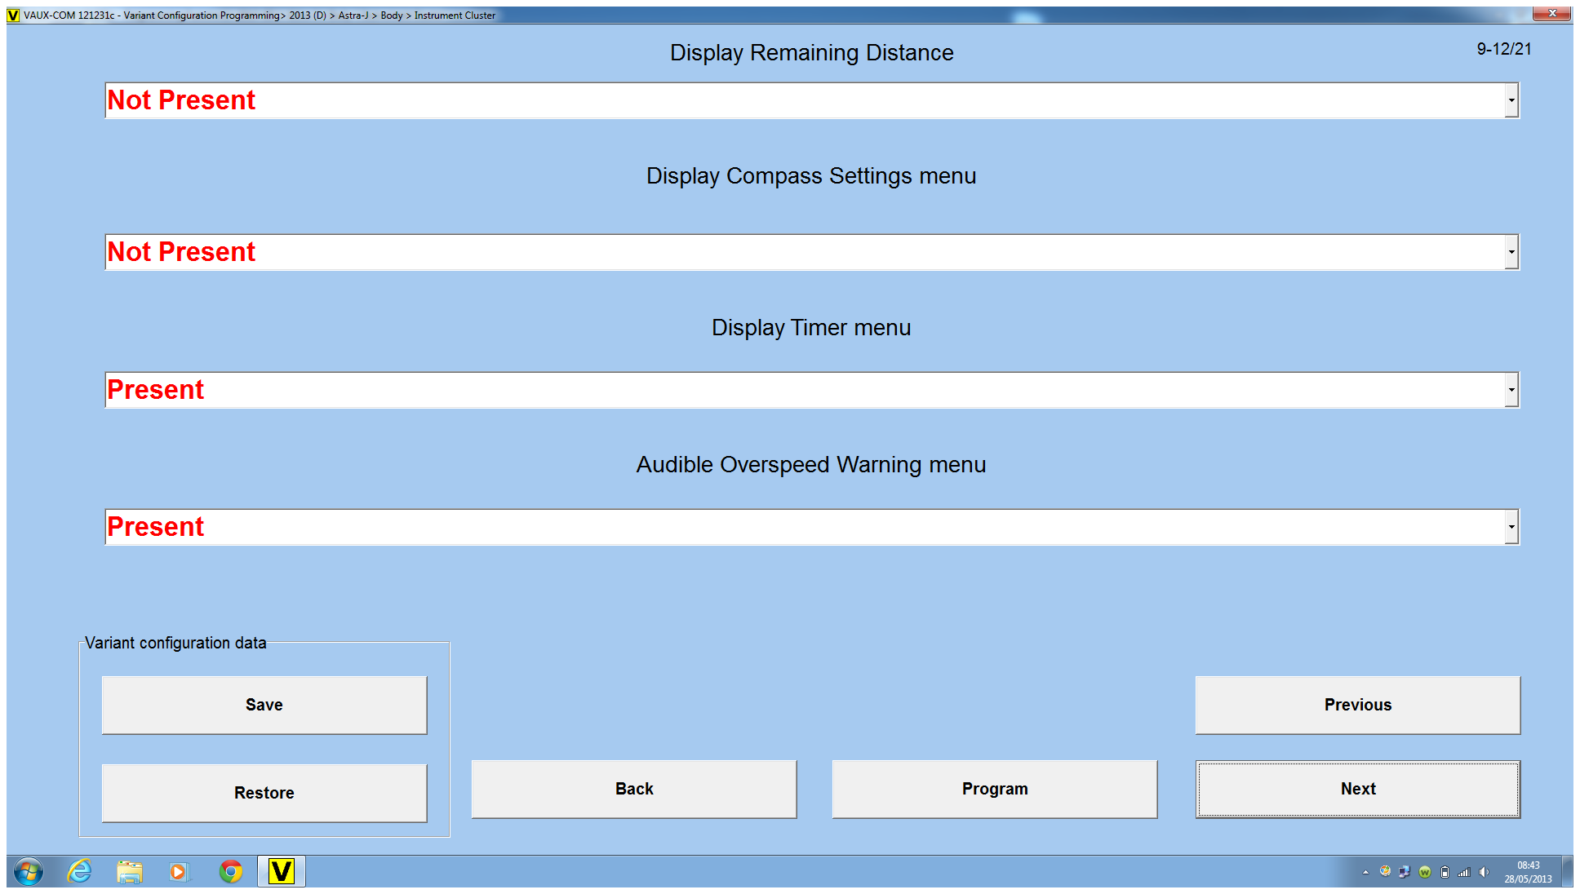Open Internet Explorer from taskbar
The width and height of the screenshot is (1580, 894).
(79, 871)
